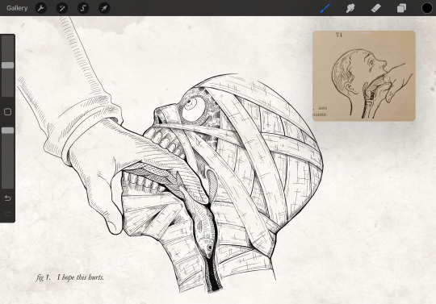
Task: Grab the reference window top handle bar
Action: pos(364,33)
